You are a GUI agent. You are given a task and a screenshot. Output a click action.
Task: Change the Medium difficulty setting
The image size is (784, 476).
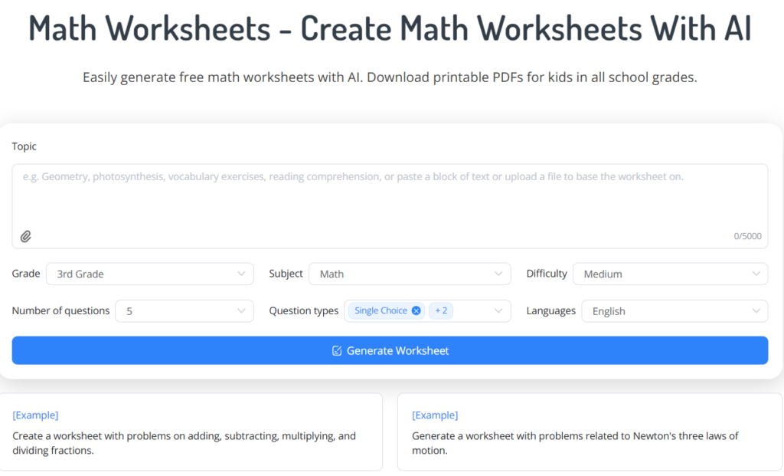click(670, 274)
